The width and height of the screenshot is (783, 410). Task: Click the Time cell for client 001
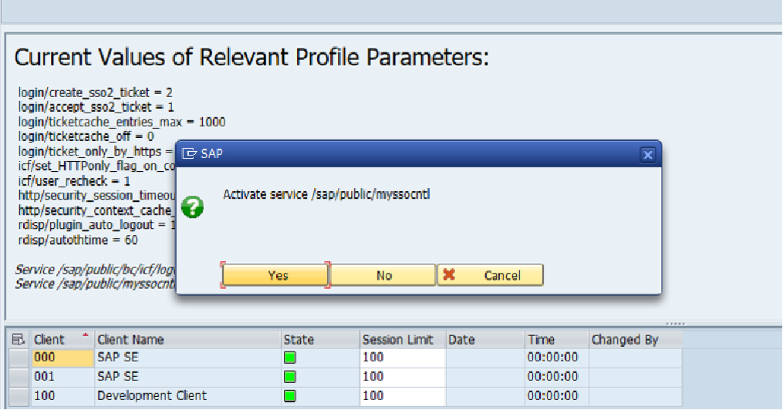coord(557,377)
